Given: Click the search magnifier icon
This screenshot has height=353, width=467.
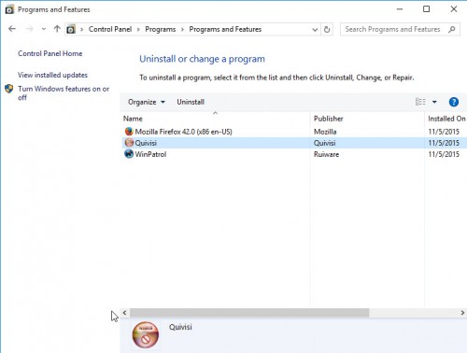Looking at the screenshot, I should (x=452, y=29).
